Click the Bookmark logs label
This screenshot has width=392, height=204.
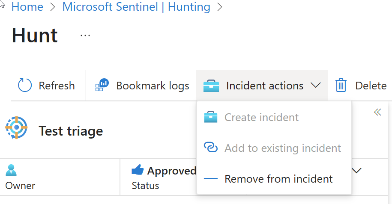click(153, 86)
